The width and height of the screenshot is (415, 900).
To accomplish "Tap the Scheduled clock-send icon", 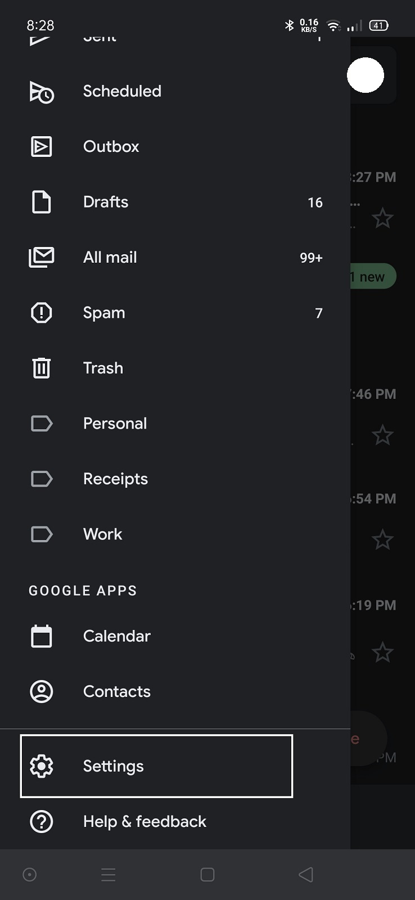I will [x=41, y=92].
